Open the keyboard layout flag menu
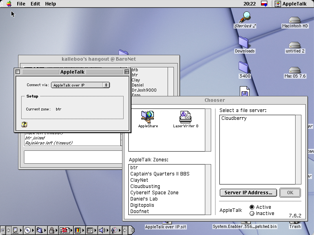Viewport: 314px width, 235px height. 264,4
